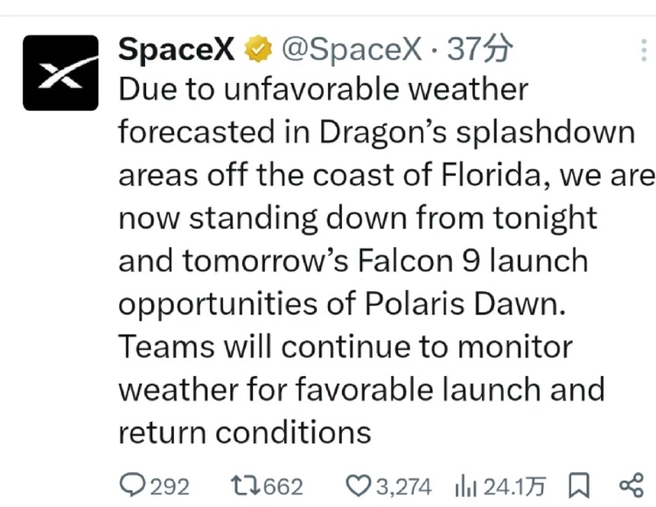Click the 662 reposts count
This screenshot has width=656, height=507.
tap(283, 487)
